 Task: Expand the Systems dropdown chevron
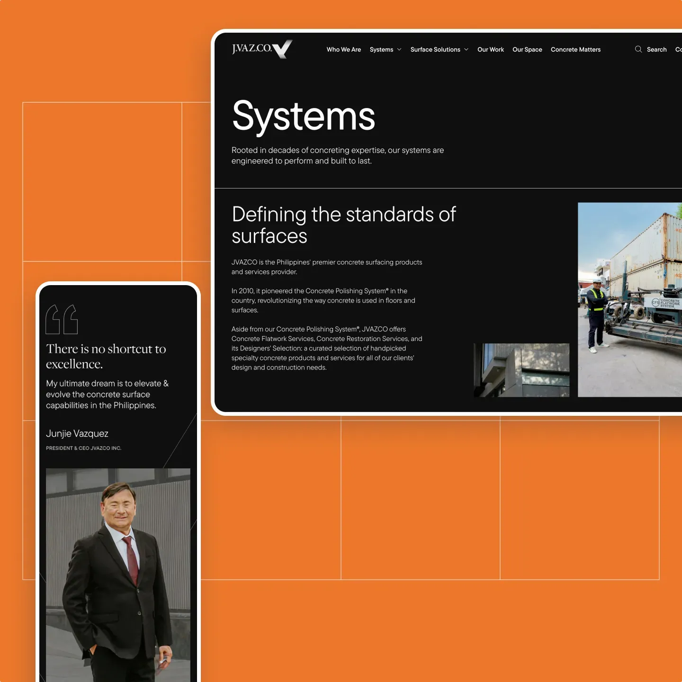pos(399,50)
